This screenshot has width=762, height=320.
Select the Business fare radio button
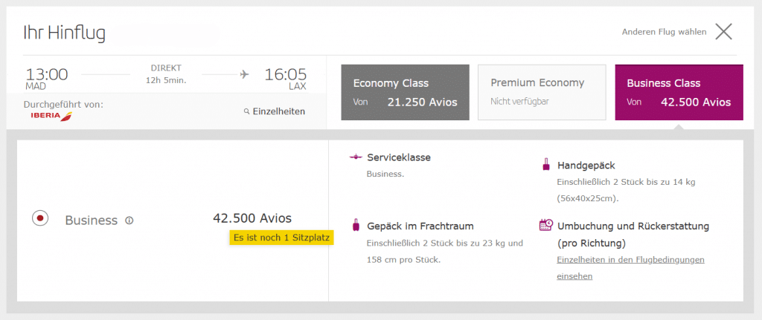pyautogui.click(x=40, y=219)
